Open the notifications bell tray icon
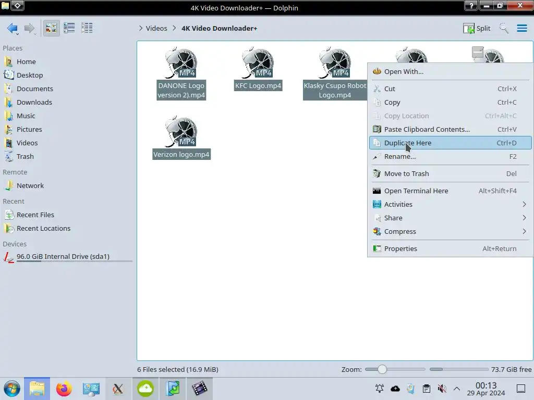Viewport: 534px width, 400px height. [380, 389]
